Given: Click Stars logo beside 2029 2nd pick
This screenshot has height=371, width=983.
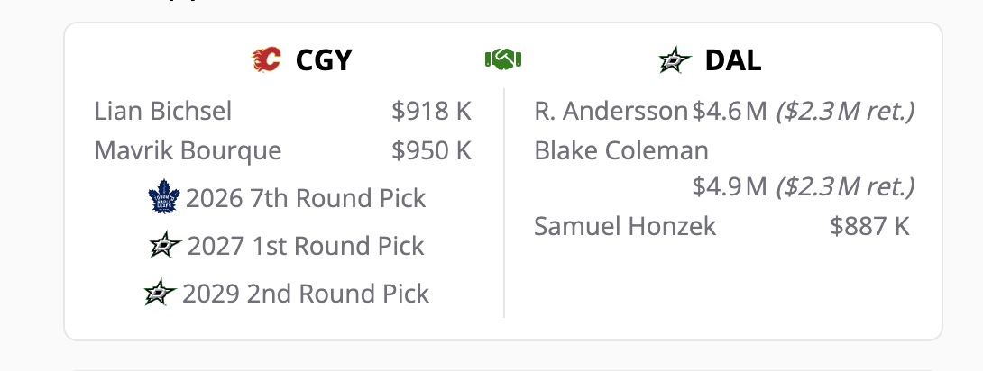Looking at the screenshot, I should click(161, 294).
